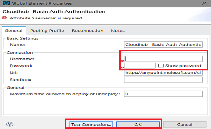Click the "Url:" label

[x=14, y=73]
